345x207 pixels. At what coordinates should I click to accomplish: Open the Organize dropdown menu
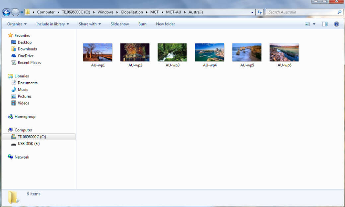pyautogui.click(x=17, y=24)
